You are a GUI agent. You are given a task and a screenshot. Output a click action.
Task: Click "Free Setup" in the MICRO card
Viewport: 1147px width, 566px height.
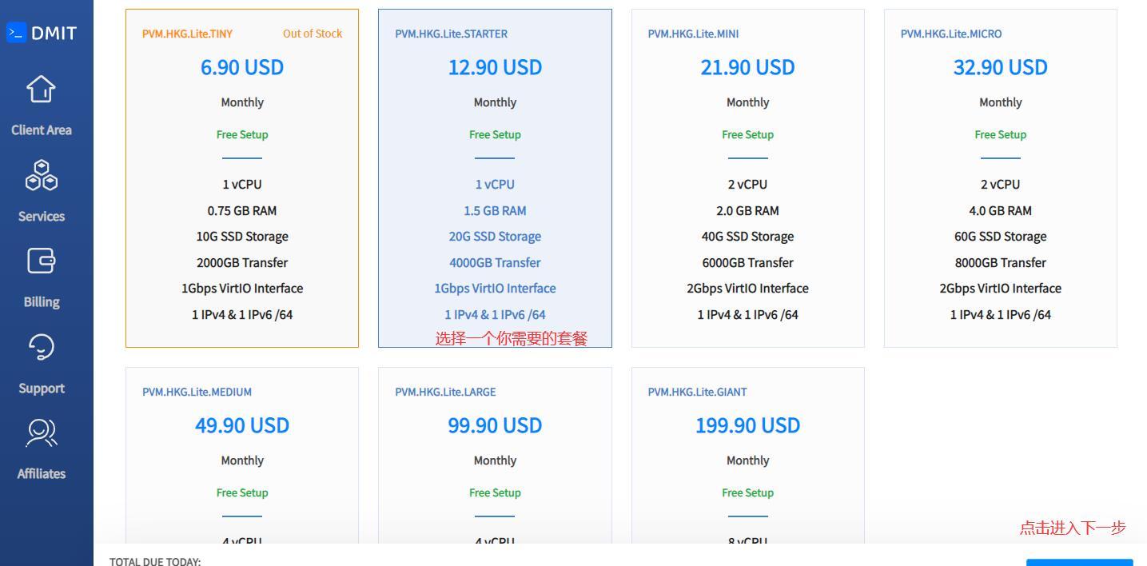(1001, 134)
